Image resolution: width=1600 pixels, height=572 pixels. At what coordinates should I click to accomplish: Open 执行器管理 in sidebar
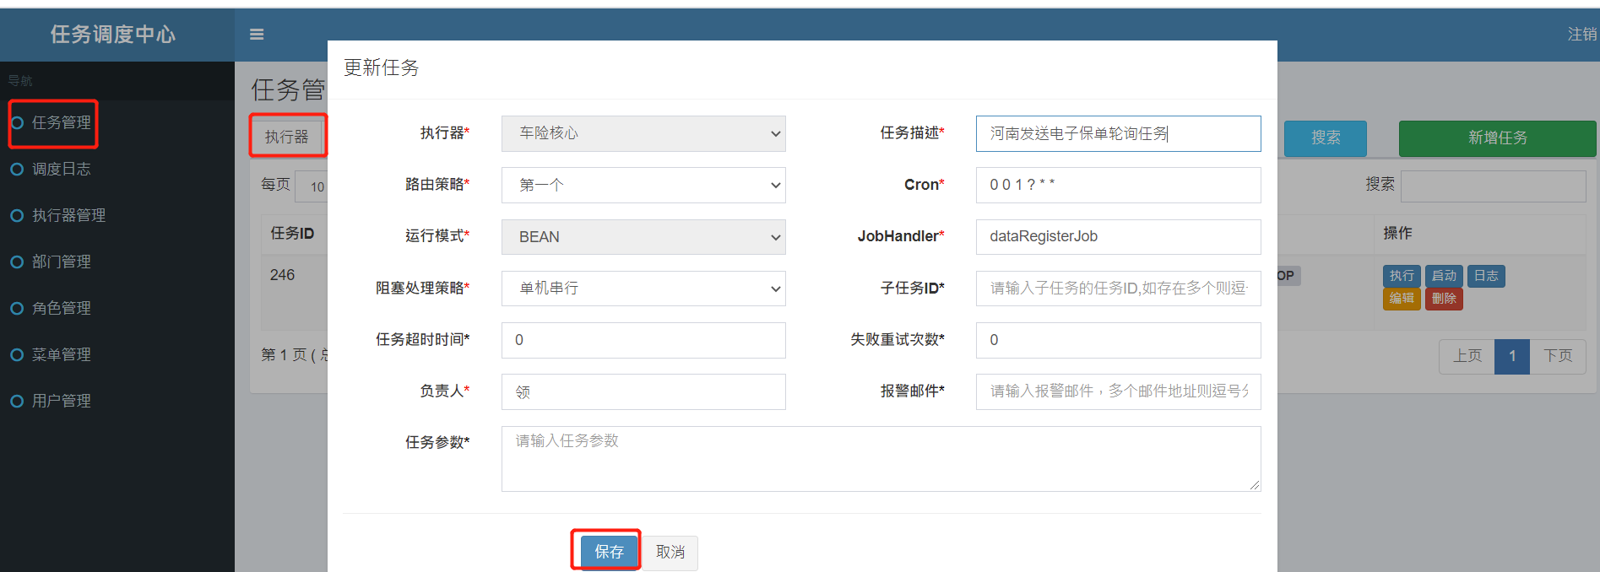click(x=69, y=216)
